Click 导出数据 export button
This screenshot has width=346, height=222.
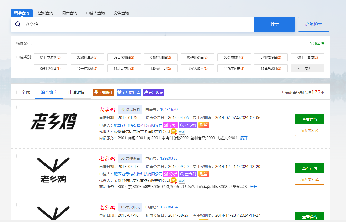pos(154,93)
